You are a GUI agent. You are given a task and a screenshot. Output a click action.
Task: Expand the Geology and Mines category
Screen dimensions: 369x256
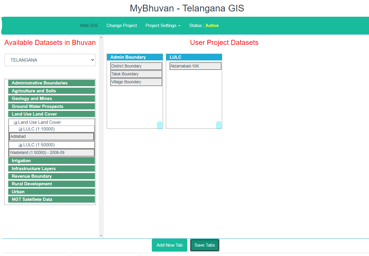click(x=52, y=99)
